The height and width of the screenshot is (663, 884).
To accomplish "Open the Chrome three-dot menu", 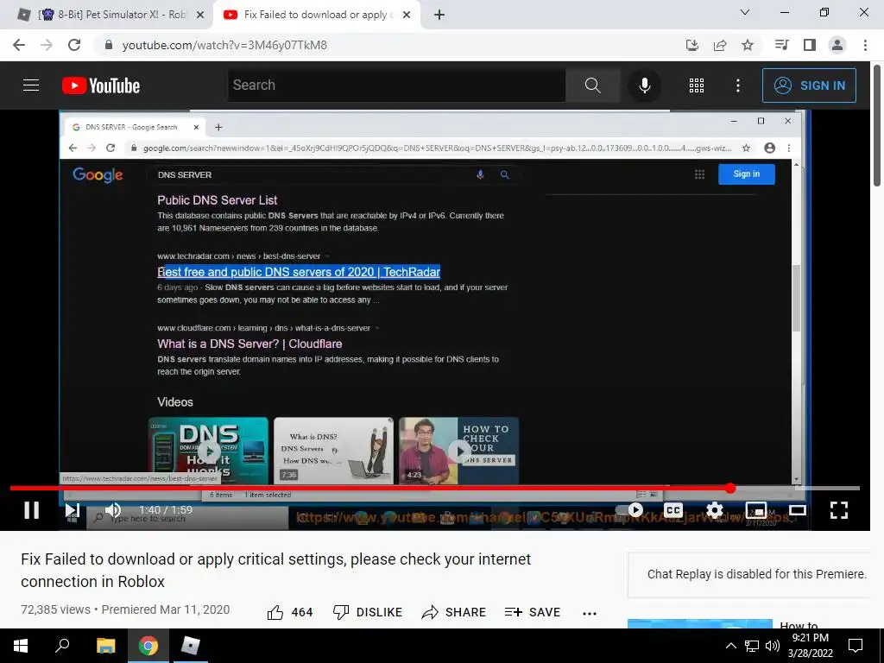I will point(865,45).
